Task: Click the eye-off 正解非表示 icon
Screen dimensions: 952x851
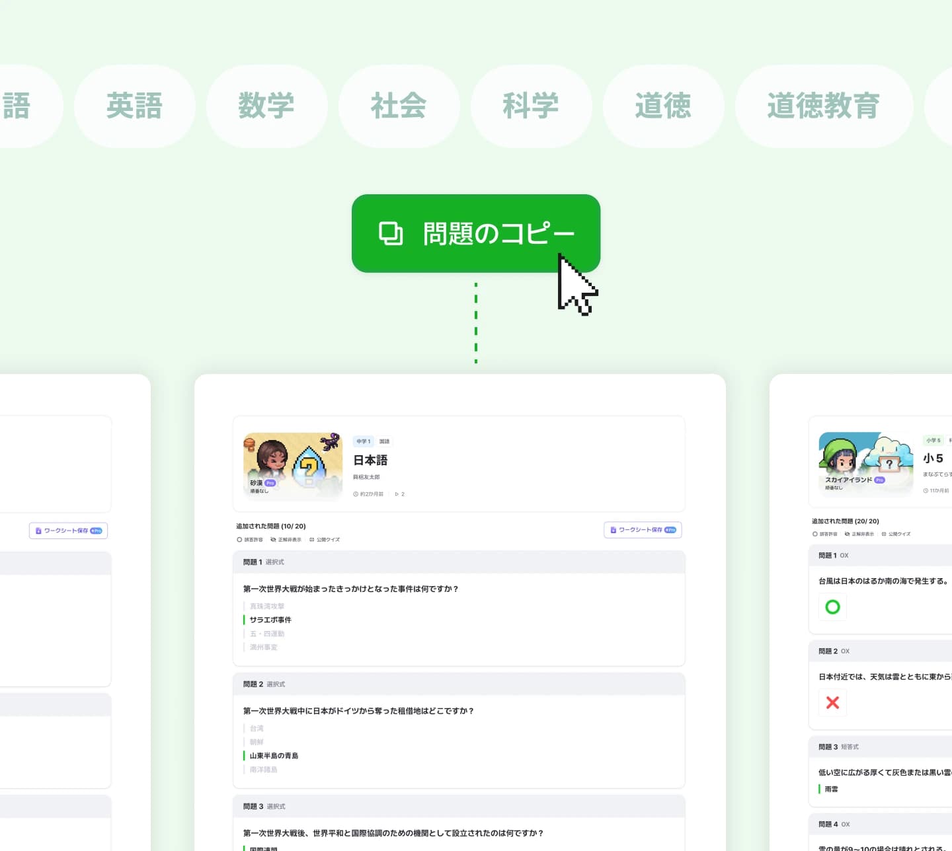Action: (x=274, y=539)
